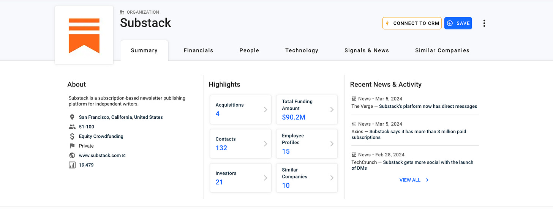Open the three-dot more options menu
The image size is (553, 211).
484,23
